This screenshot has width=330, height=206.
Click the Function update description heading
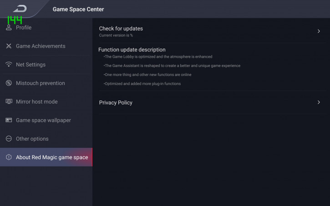point(132,50)
